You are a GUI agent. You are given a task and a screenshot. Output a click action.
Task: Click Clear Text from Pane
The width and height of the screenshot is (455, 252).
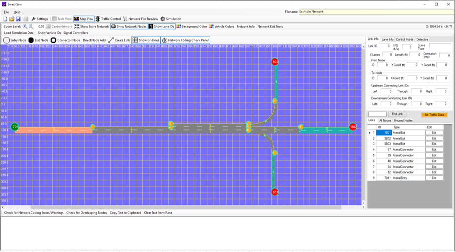click(x=158, y=213)
